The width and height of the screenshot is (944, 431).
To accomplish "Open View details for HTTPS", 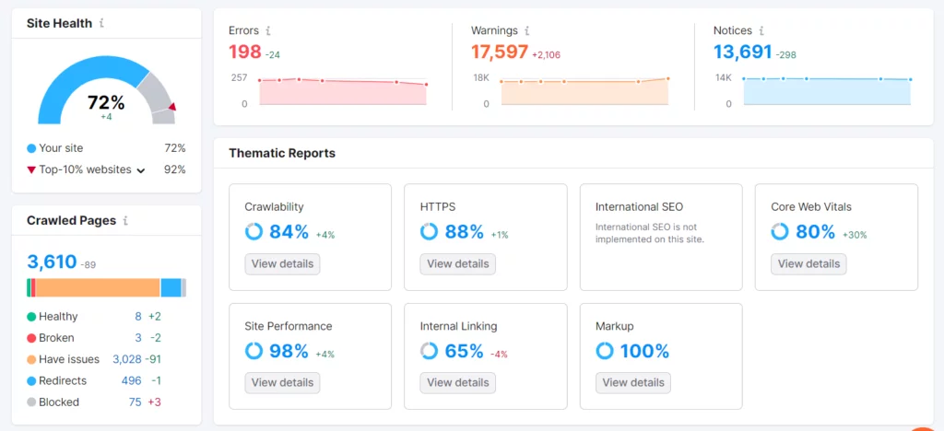I will [457, 264].
